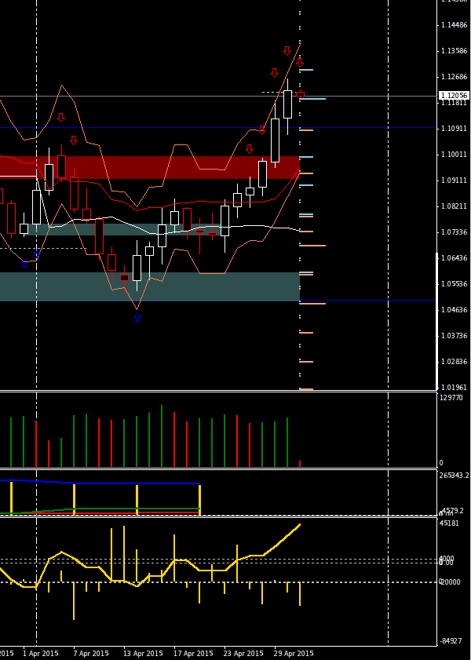This screenshot has height=660, width=471.
Task: Select the 17 Apr 2015 date label
Action: point(193,654)
